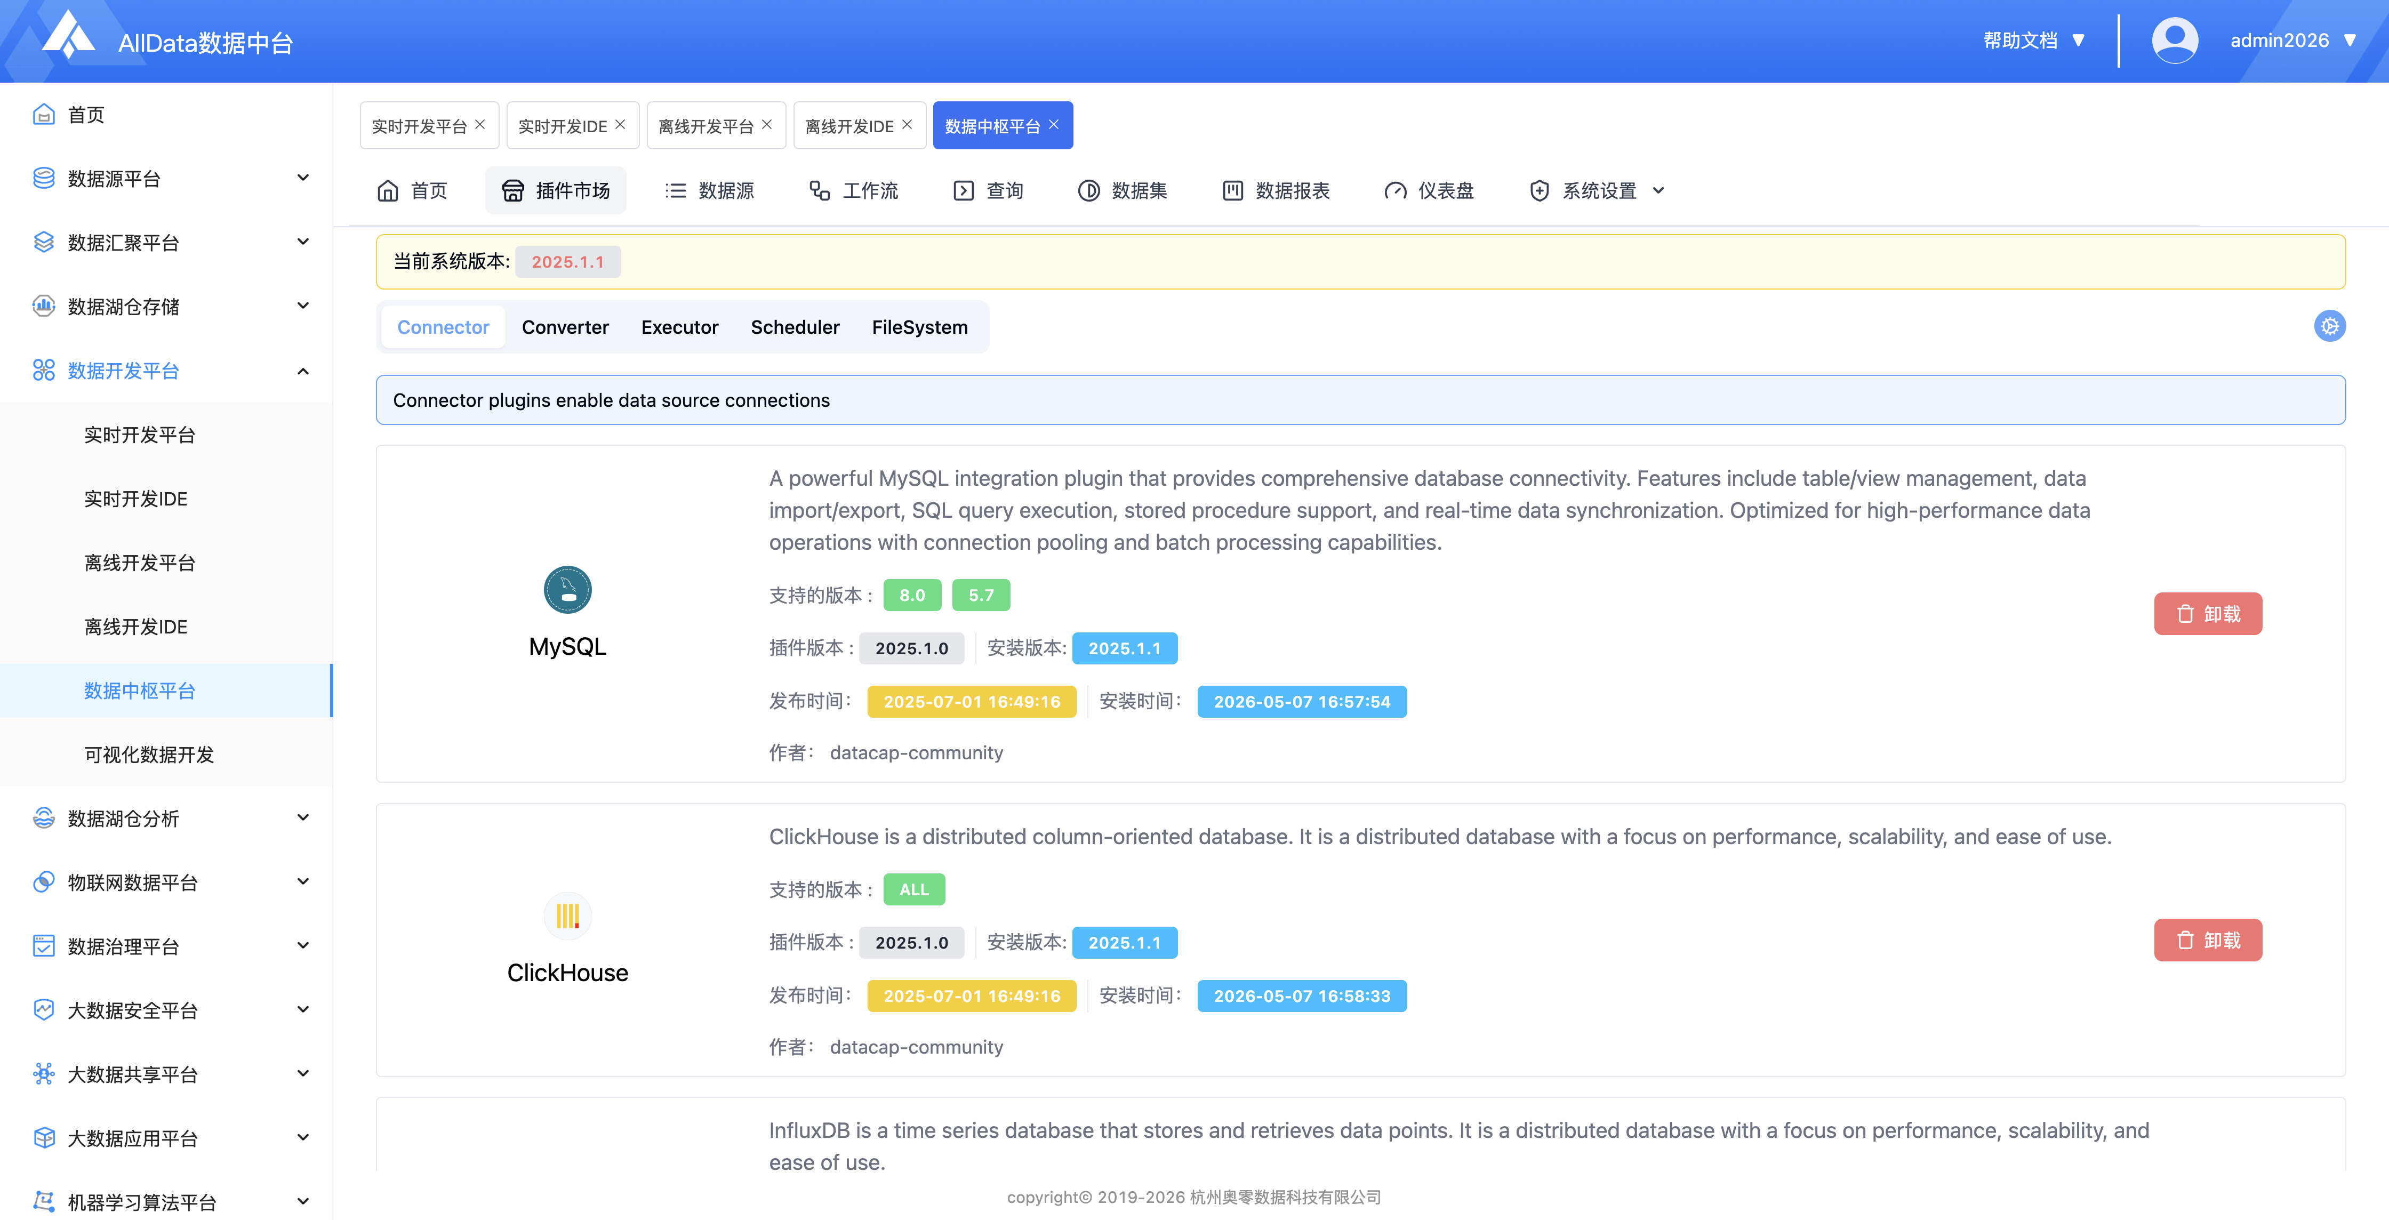Switch to the Scheduler tab
Image resolution: width=2389 pixels, height=1220 pixels.
(795, 327)
